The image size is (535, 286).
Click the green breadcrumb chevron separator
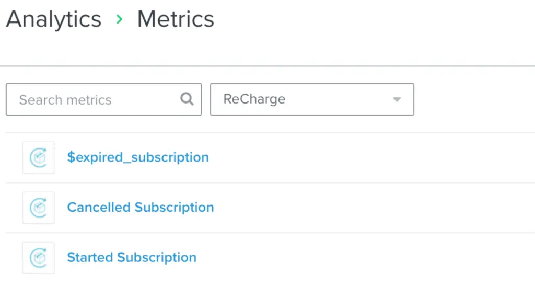click(119, 20)
